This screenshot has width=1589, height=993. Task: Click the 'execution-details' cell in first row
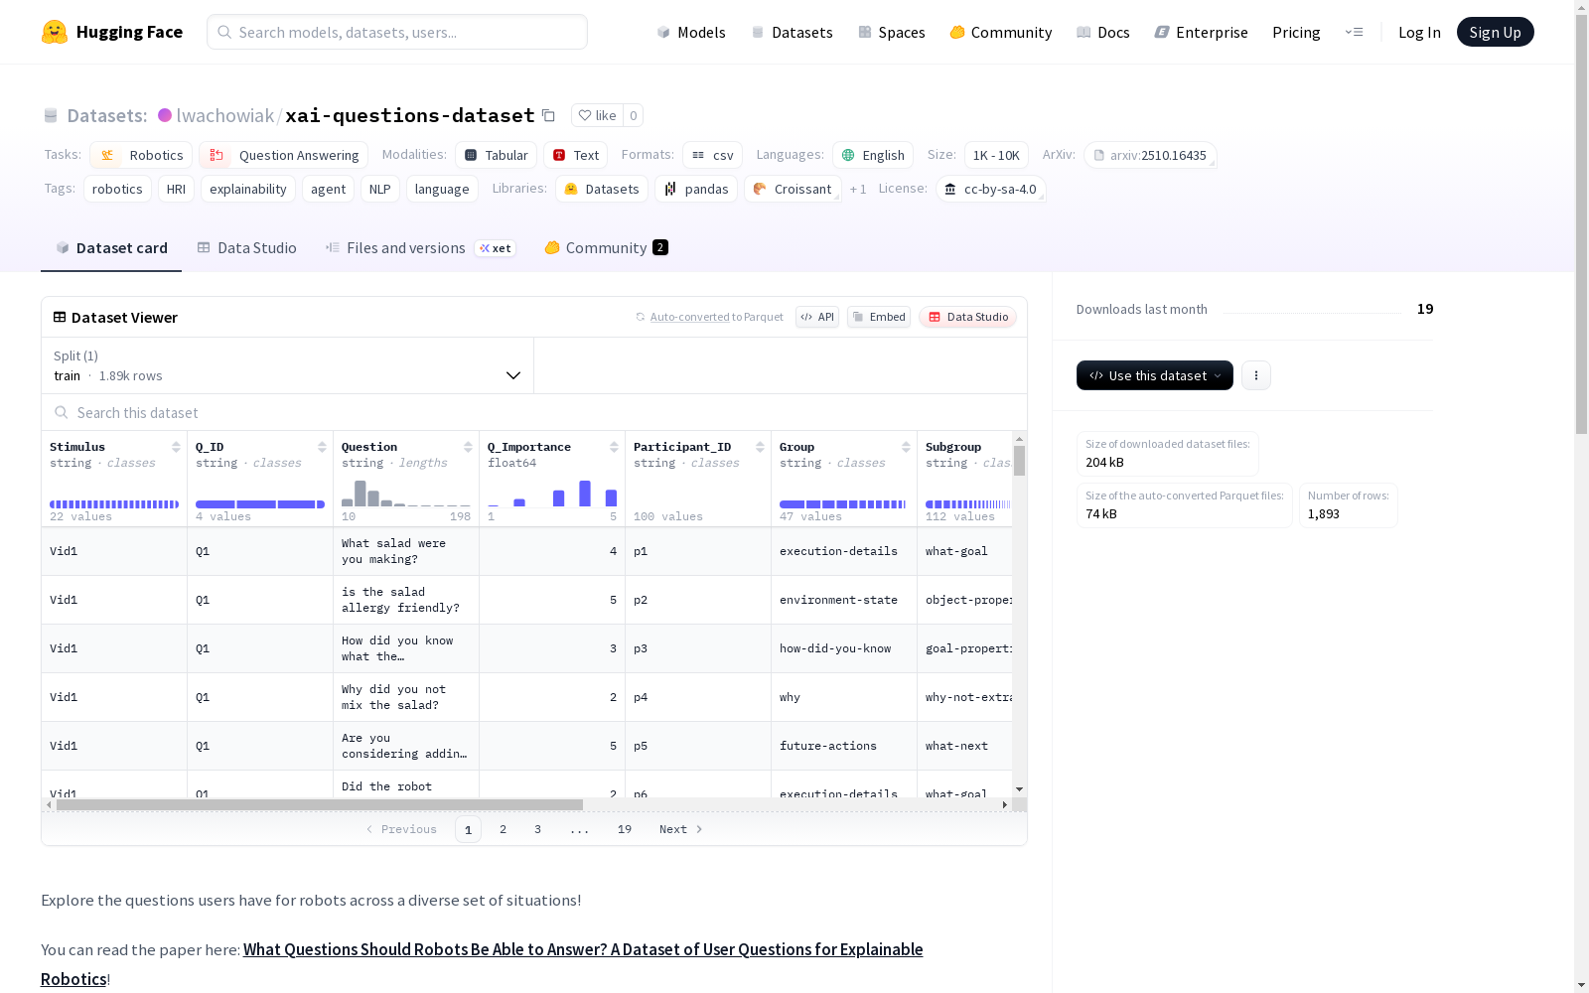pyautogui.click(x=844, y=551)
